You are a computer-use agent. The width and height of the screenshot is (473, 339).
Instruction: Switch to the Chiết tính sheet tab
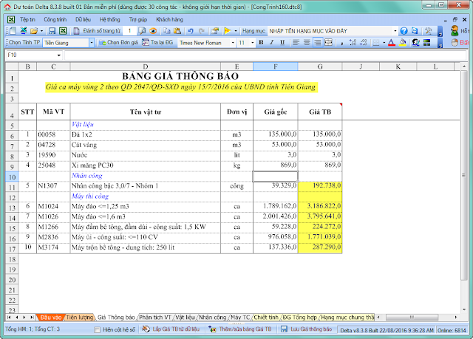click(x=266, y=318)
